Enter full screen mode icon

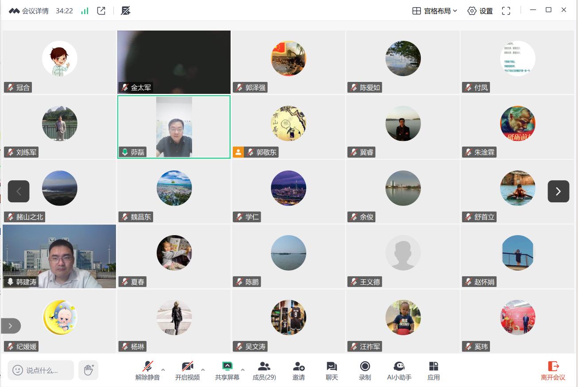[506, 11]
